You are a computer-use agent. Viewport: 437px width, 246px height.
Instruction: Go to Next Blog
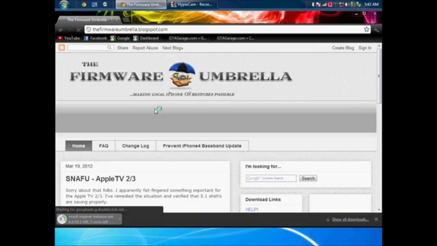[173, 48]
